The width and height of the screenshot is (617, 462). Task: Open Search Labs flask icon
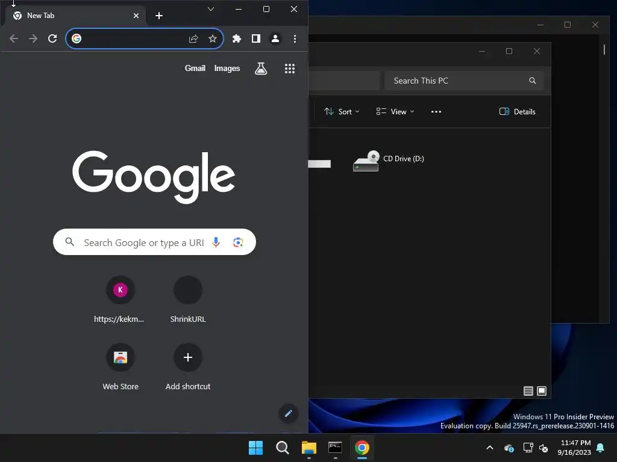(x=260, y=69)
